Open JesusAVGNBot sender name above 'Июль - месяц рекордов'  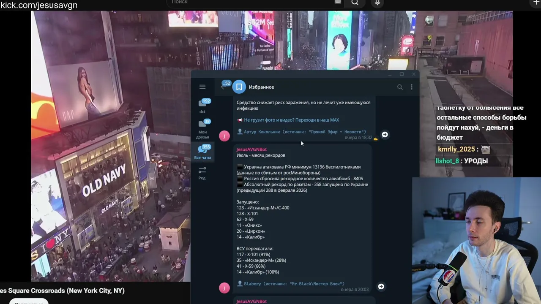(x=251, y=149)
